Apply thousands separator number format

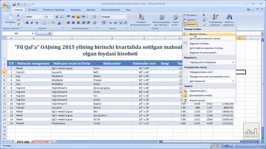click(116, 23)
